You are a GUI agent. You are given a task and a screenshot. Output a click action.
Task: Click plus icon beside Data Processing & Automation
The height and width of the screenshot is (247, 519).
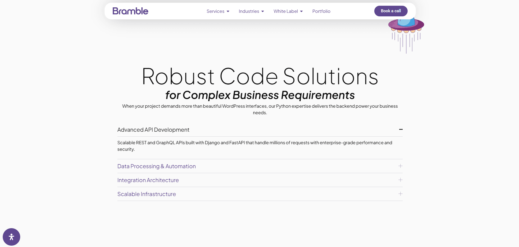pyautogui.click(x=400, y=166)
